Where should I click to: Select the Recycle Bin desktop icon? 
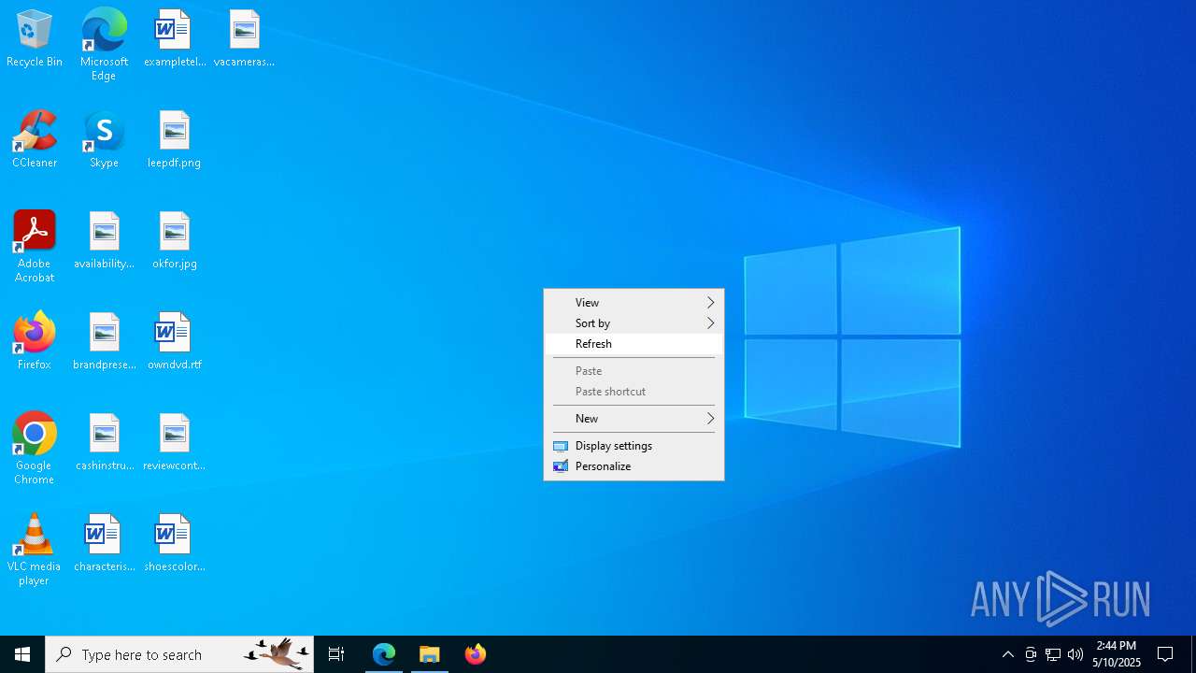[x=35, y=39]
